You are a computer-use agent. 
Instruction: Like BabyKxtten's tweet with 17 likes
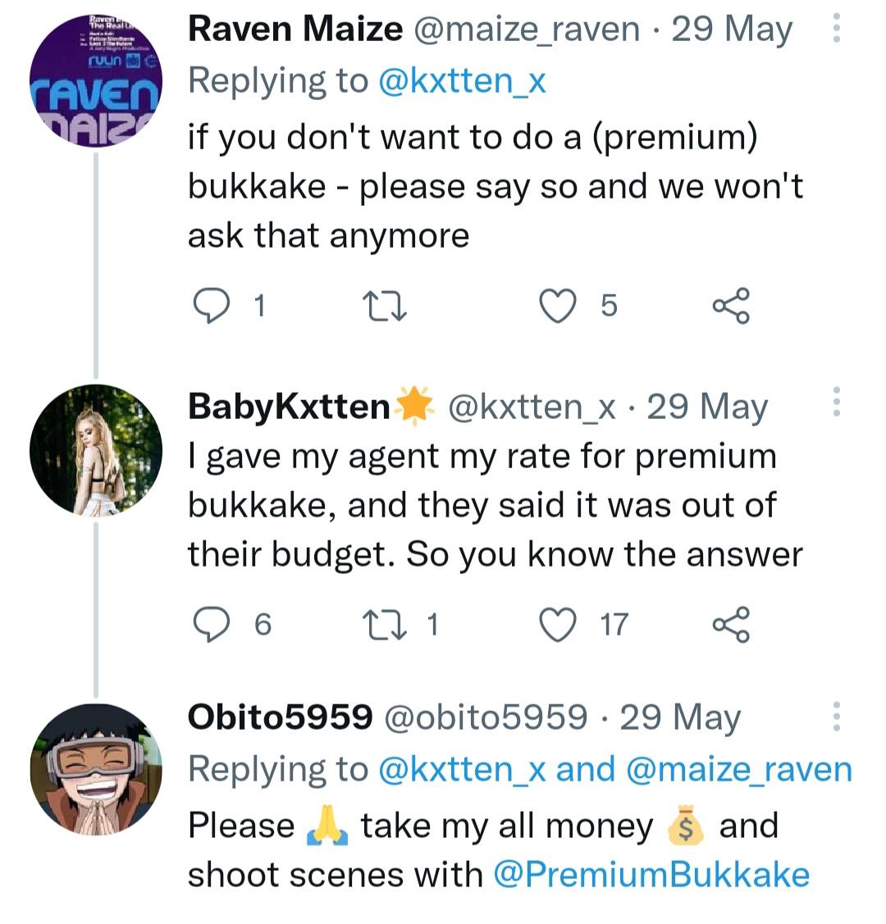558,625
